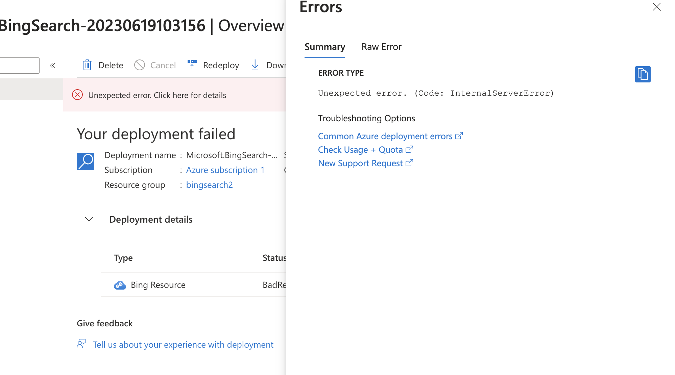Click the Deployment details heading
The image size is (675, 375).
pyautogui.click(x=151, y=220)
